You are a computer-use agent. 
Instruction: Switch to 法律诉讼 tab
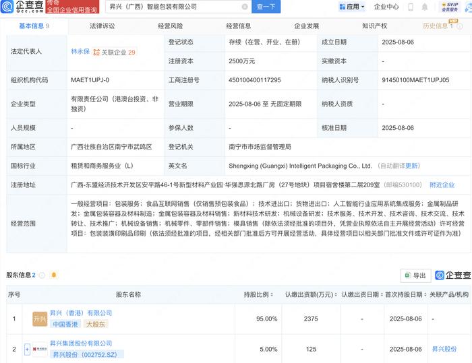click(102, 26)
